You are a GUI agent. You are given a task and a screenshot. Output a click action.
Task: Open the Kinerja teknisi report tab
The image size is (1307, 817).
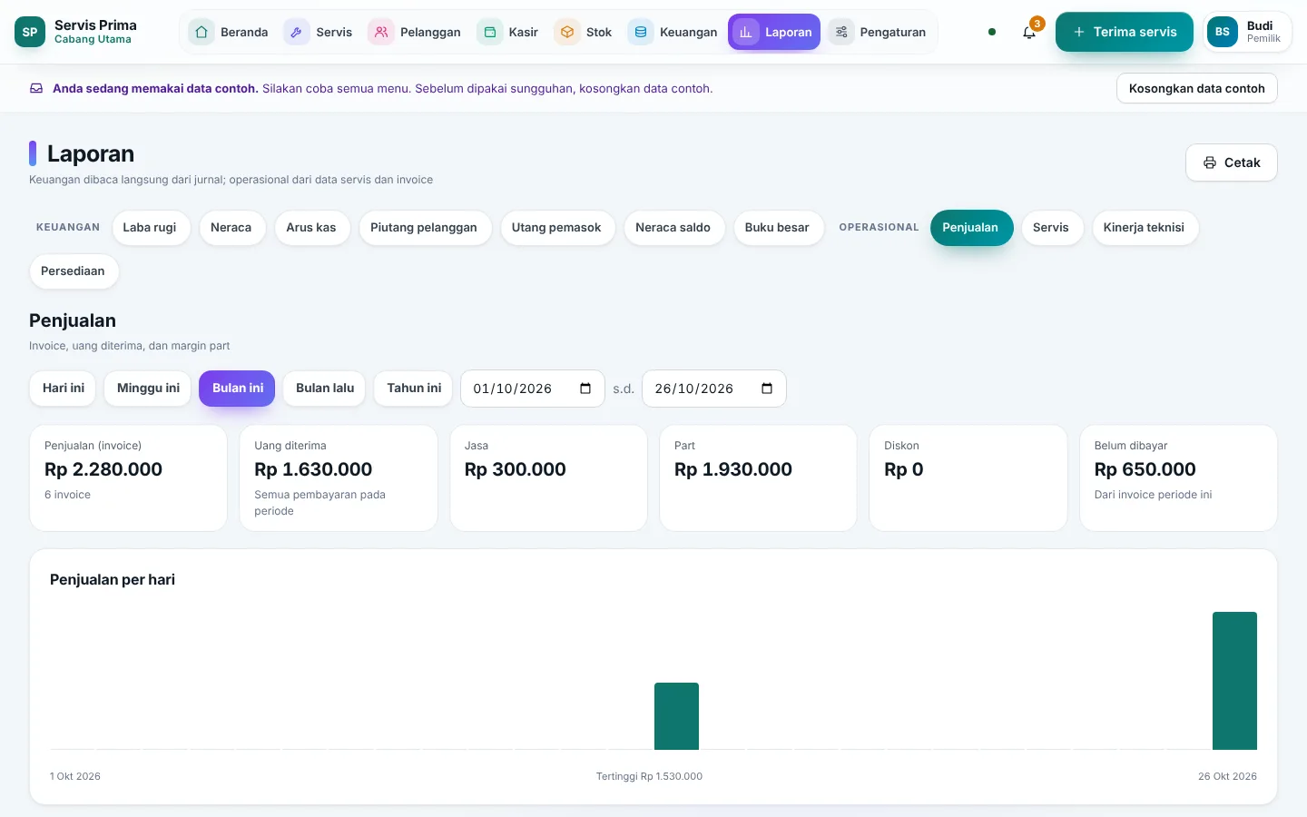pos(1144,227)
